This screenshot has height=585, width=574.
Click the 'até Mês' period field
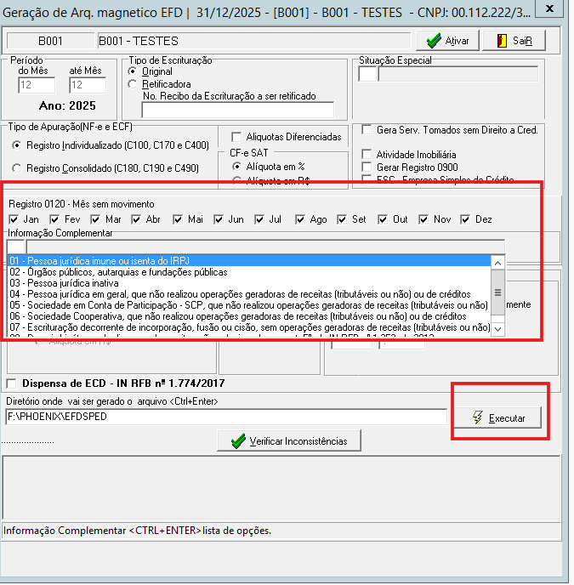pos(88,85)
